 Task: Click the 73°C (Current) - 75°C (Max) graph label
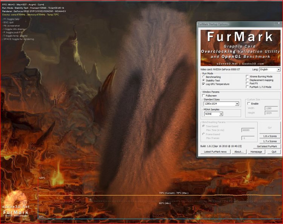(174, 193)
